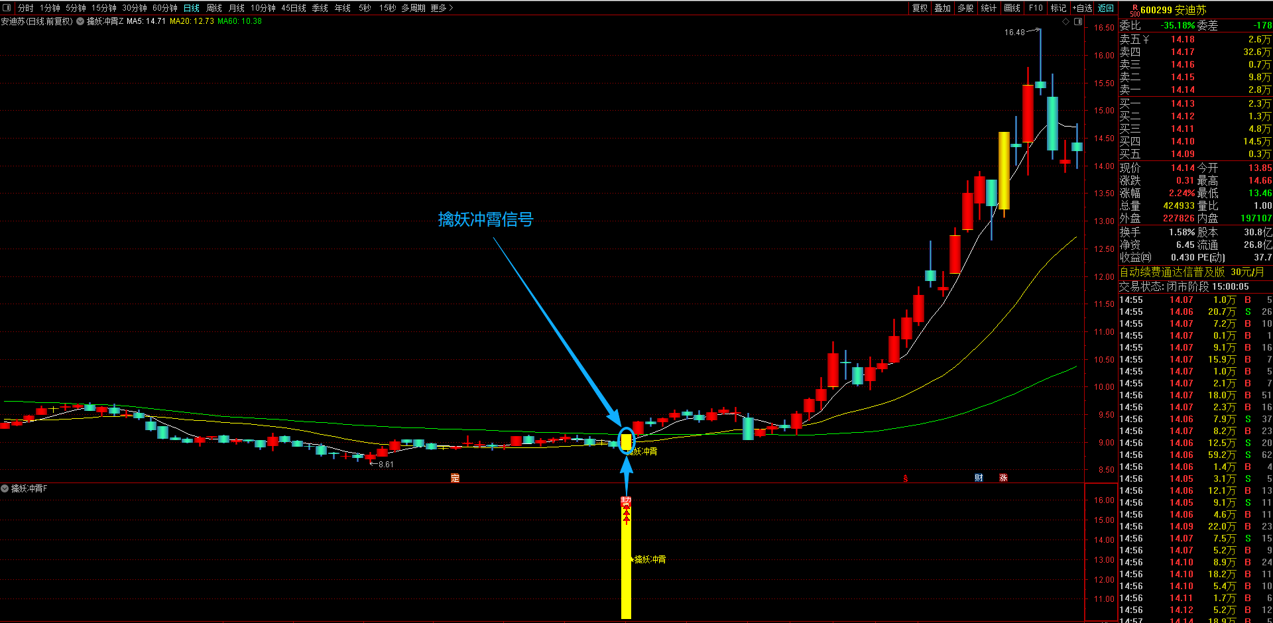1273x623 pixels.
Task: Click the 涨幅 2.24% value
Action: [1182, 194]
